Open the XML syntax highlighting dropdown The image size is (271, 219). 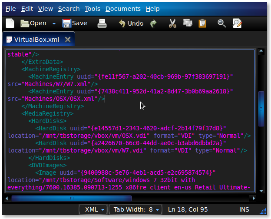(94, 210)
